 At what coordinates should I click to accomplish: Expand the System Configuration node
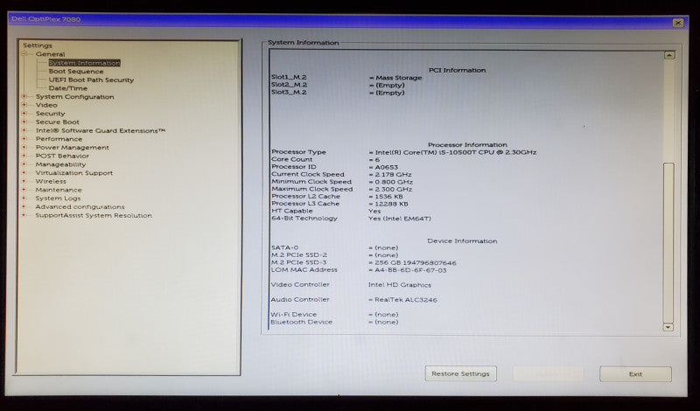(x=24, y=96)
